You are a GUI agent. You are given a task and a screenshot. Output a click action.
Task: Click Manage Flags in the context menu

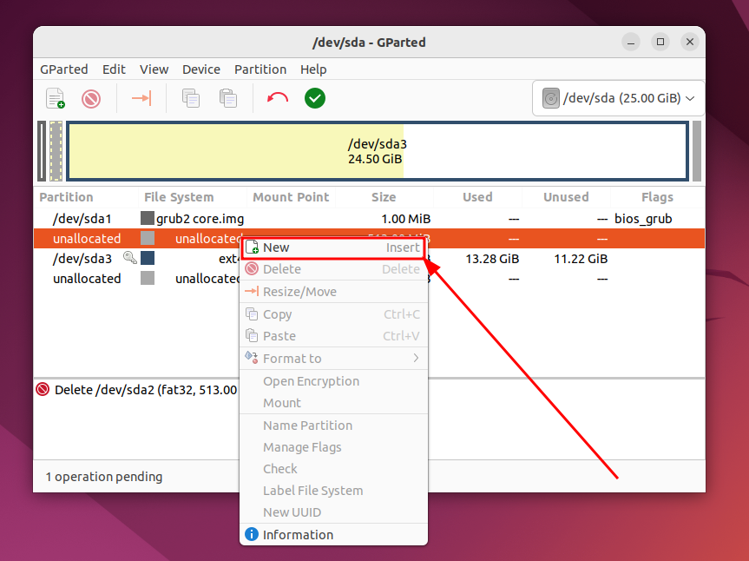click(333, 447)
